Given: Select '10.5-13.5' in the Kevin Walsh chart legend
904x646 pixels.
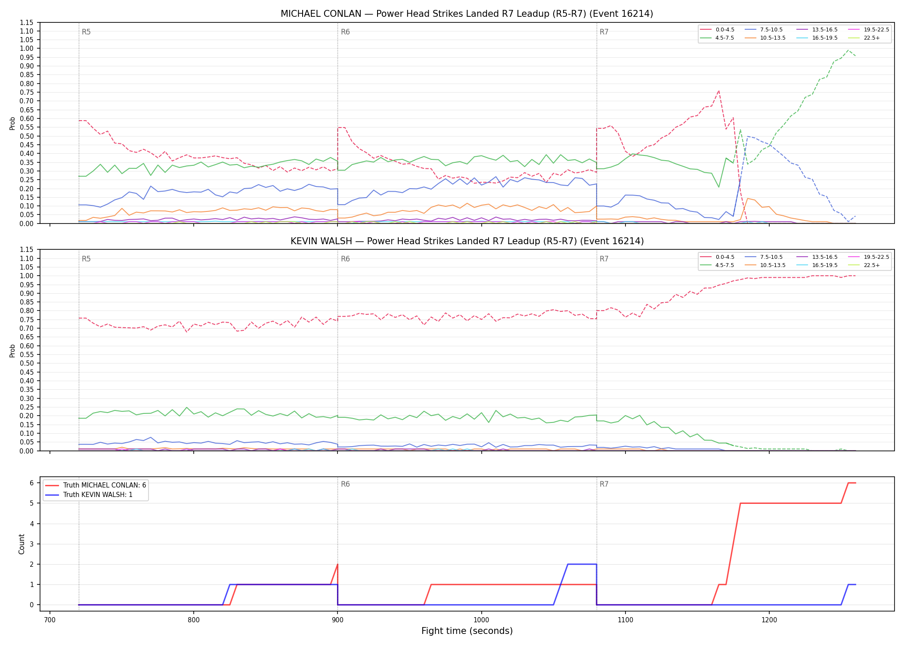Looking at the screenshot, I should [x=766, y=265].
